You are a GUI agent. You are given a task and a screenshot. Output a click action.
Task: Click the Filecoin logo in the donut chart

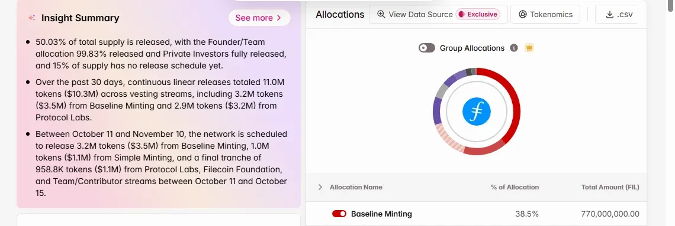coord(477,112)
